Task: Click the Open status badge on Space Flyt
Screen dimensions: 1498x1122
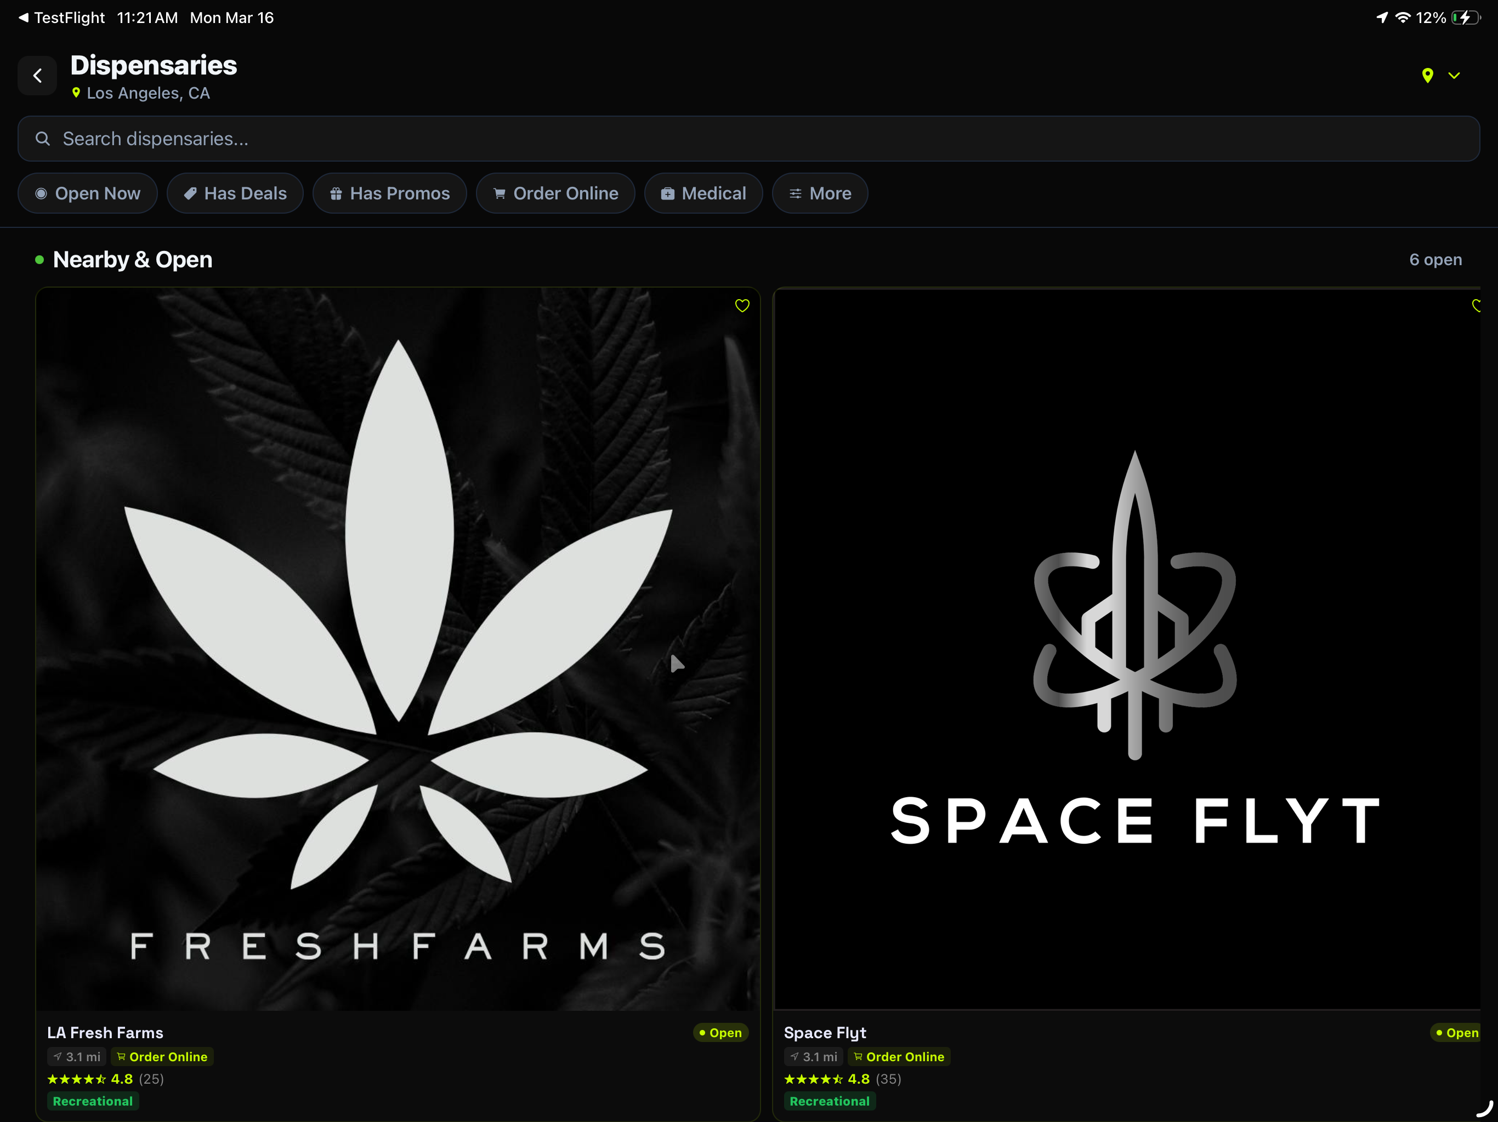Action: [x=1456, y=1033]
